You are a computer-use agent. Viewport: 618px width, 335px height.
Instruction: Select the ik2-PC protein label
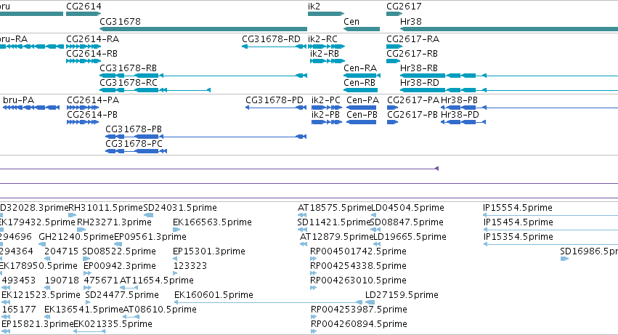tap(326, 100)
